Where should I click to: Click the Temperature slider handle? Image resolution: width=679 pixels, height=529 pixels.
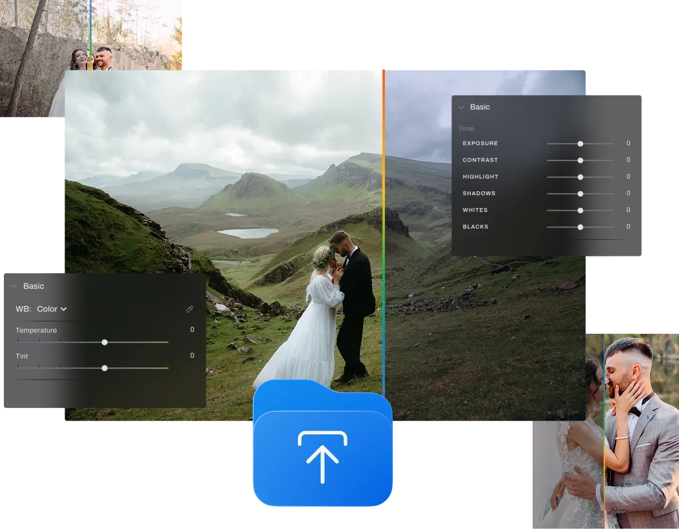click(x=104, y=343)
